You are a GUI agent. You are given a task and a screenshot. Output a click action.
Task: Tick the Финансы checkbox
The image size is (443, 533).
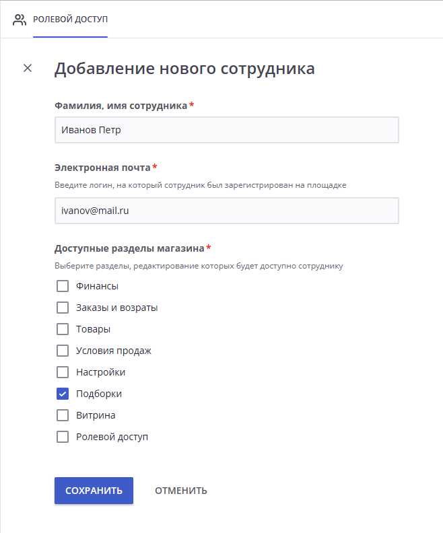coord(63,286)
